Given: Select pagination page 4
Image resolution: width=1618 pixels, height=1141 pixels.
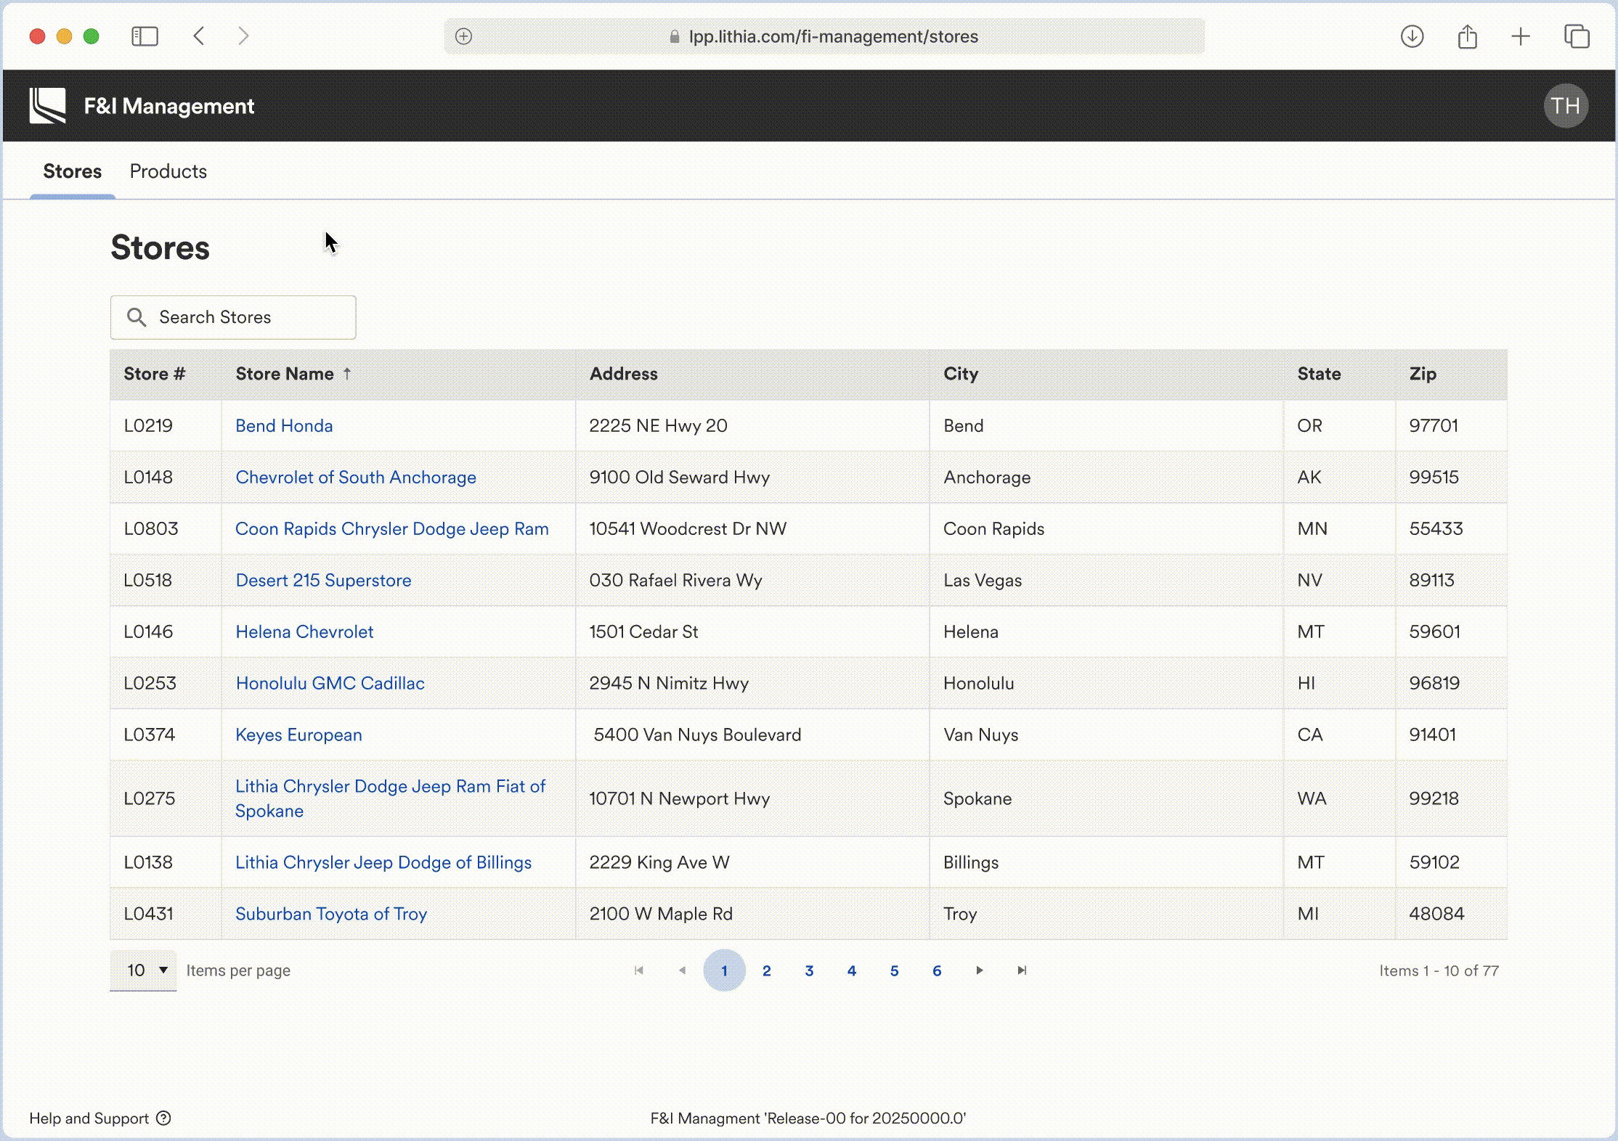Looking at the screenshot, I should (x=851, y=971).
